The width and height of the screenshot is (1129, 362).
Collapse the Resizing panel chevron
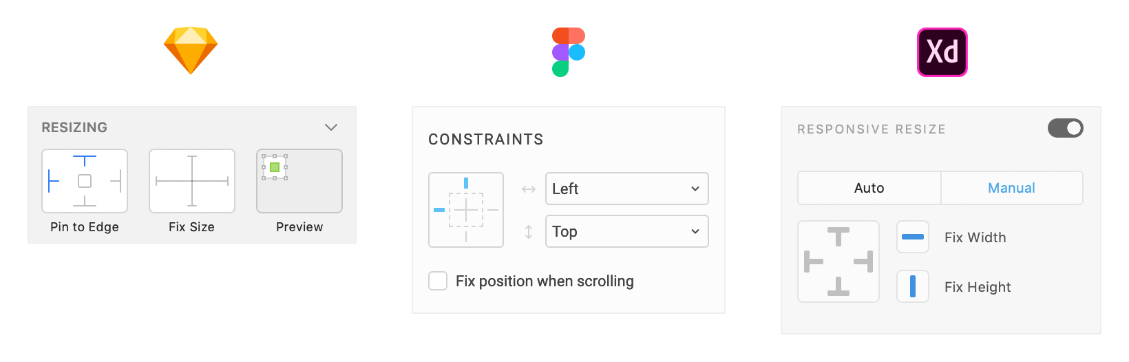click(x=331, y=127)
